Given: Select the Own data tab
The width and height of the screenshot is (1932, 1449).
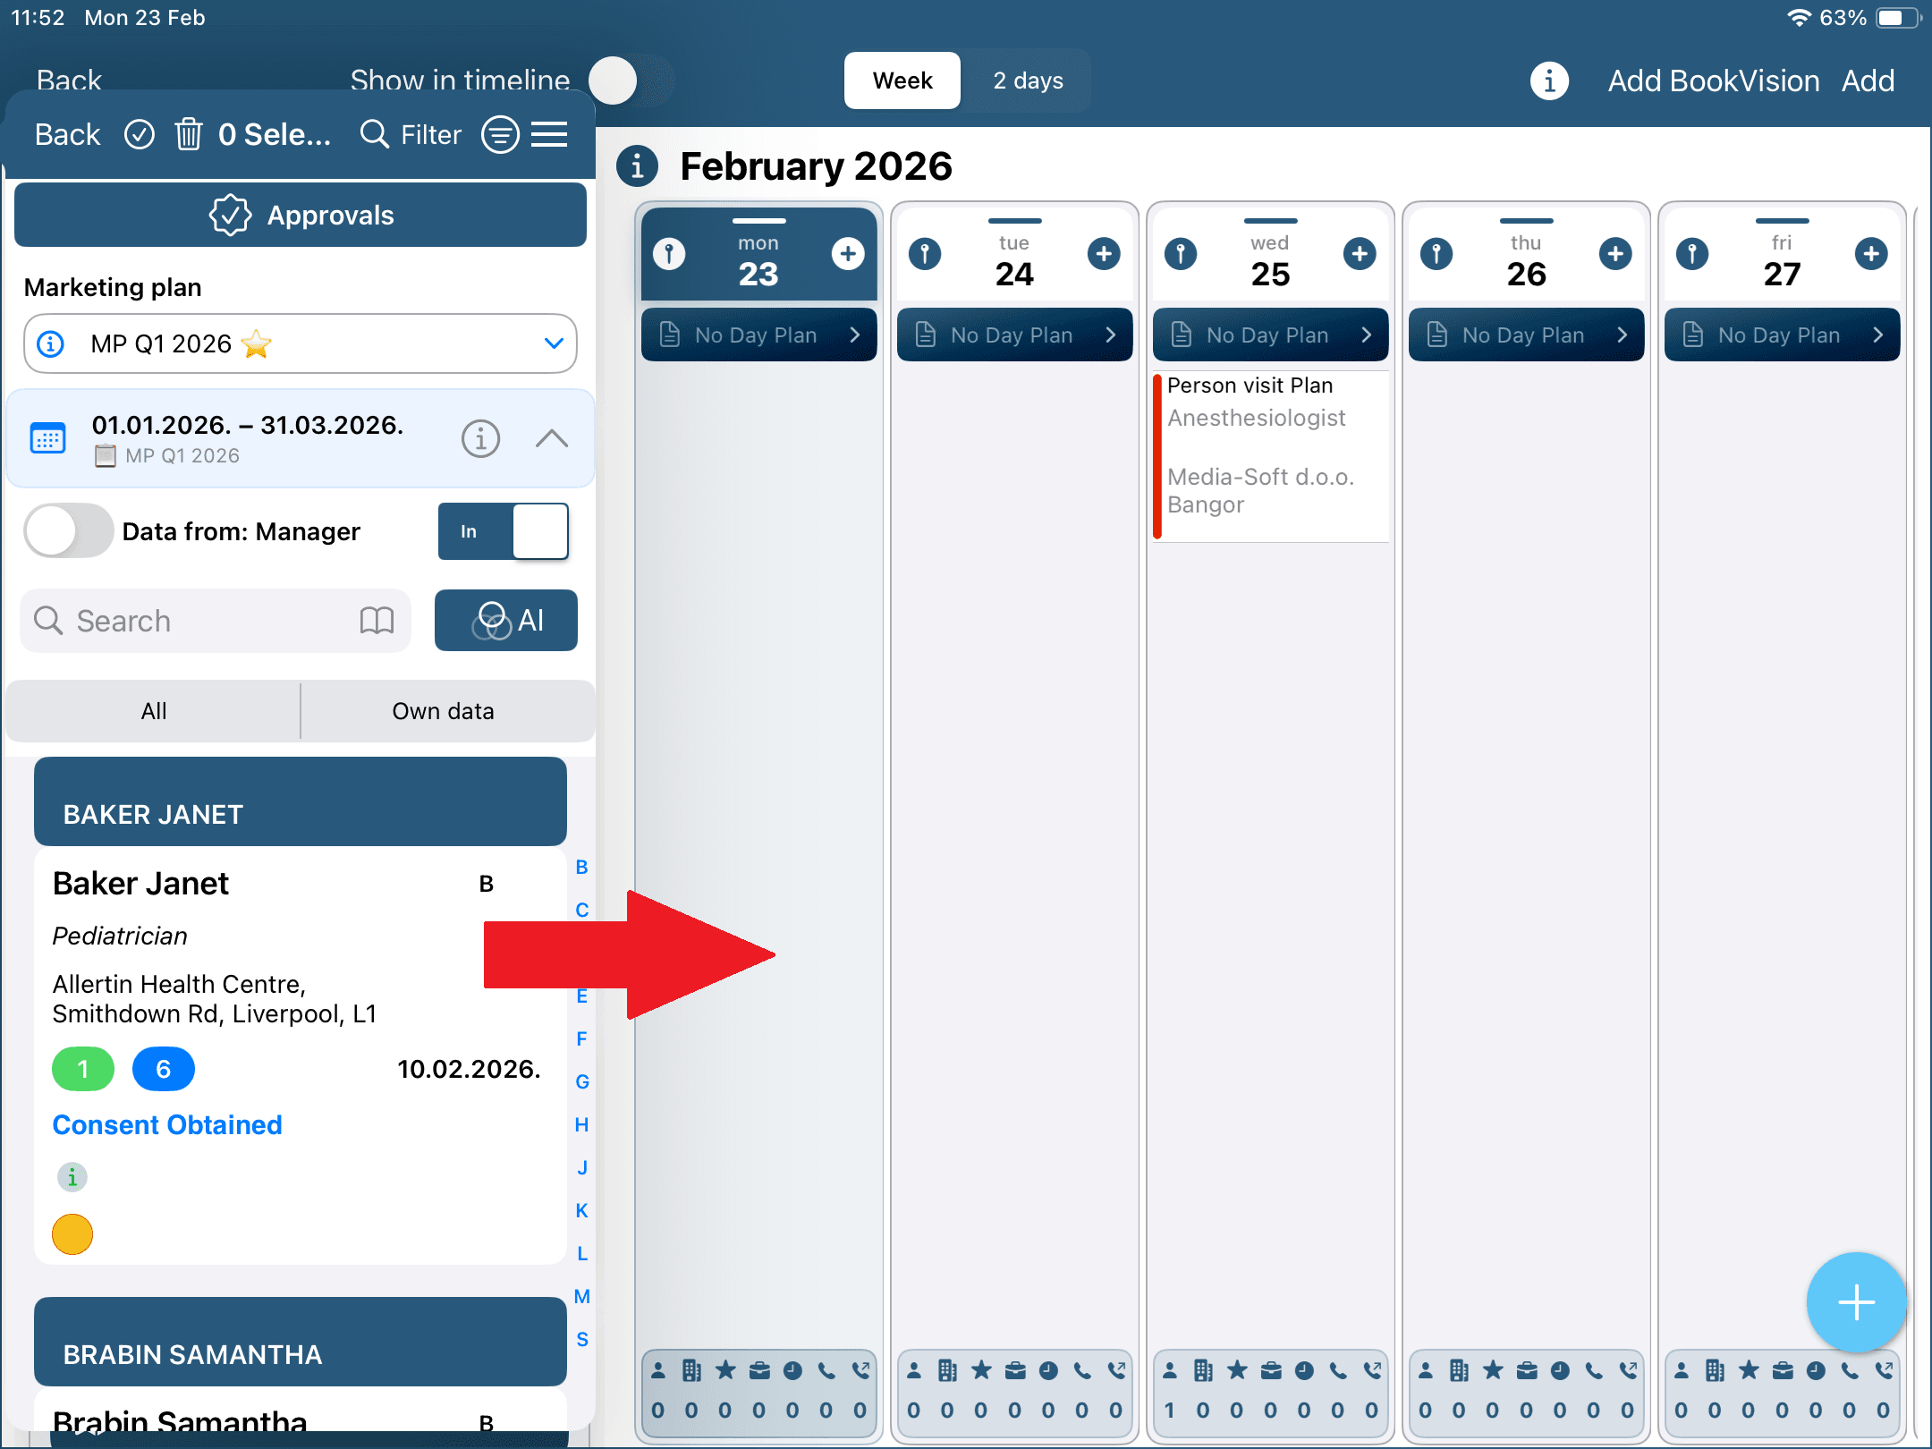Looking at the screenshot, I should coord(444,711).
